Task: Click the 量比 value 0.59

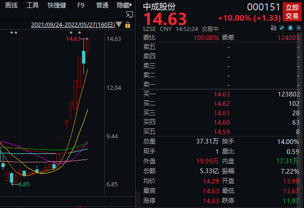Action: coord(293,152)
